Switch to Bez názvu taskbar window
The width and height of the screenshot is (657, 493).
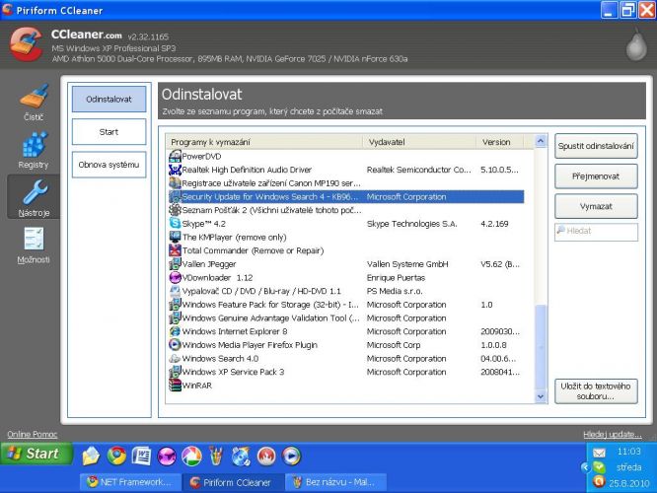(x=335, y=482)
